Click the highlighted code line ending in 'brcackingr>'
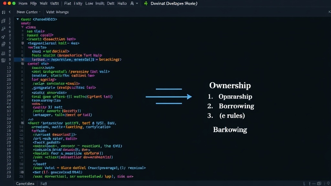331x186 pixels. tap(77, 59)
